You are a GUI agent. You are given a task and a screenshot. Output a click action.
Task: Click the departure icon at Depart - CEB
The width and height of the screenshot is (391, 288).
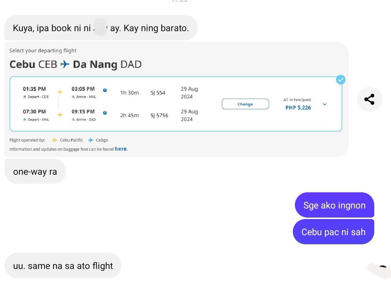click(25, 97)
